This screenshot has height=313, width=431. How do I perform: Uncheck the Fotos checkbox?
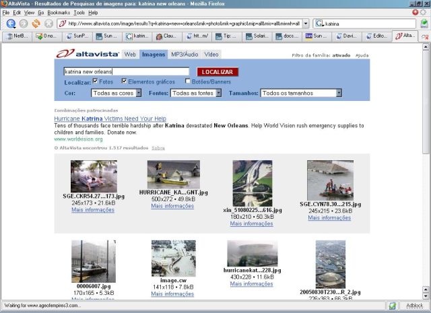[x=95, y=81]
